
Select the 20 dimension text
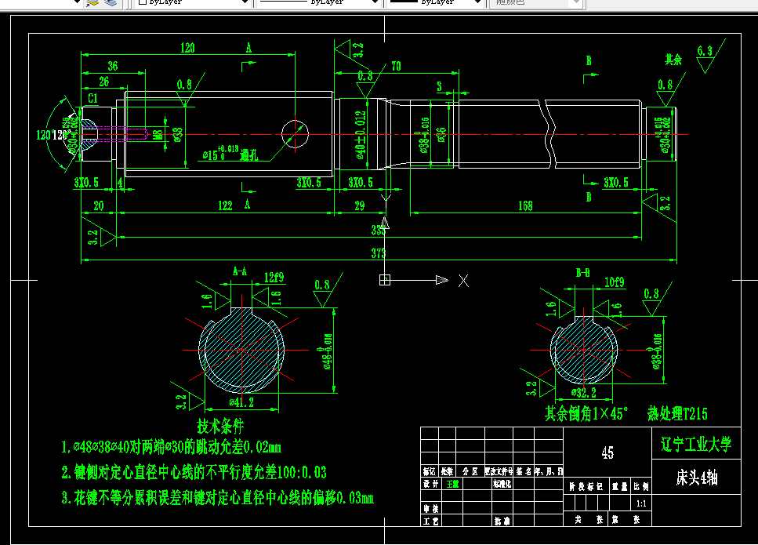tap(99, 205)
